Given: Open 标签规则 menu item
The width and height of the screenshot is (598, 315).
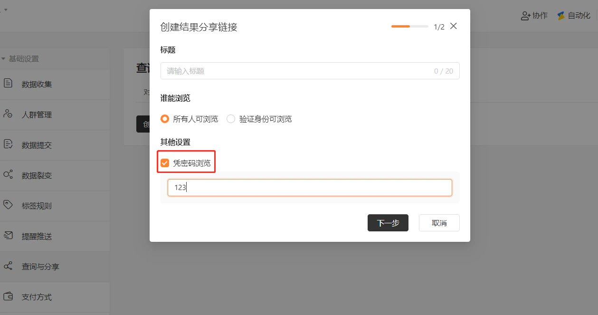Looking at the screenshot, I should (55, 206).
